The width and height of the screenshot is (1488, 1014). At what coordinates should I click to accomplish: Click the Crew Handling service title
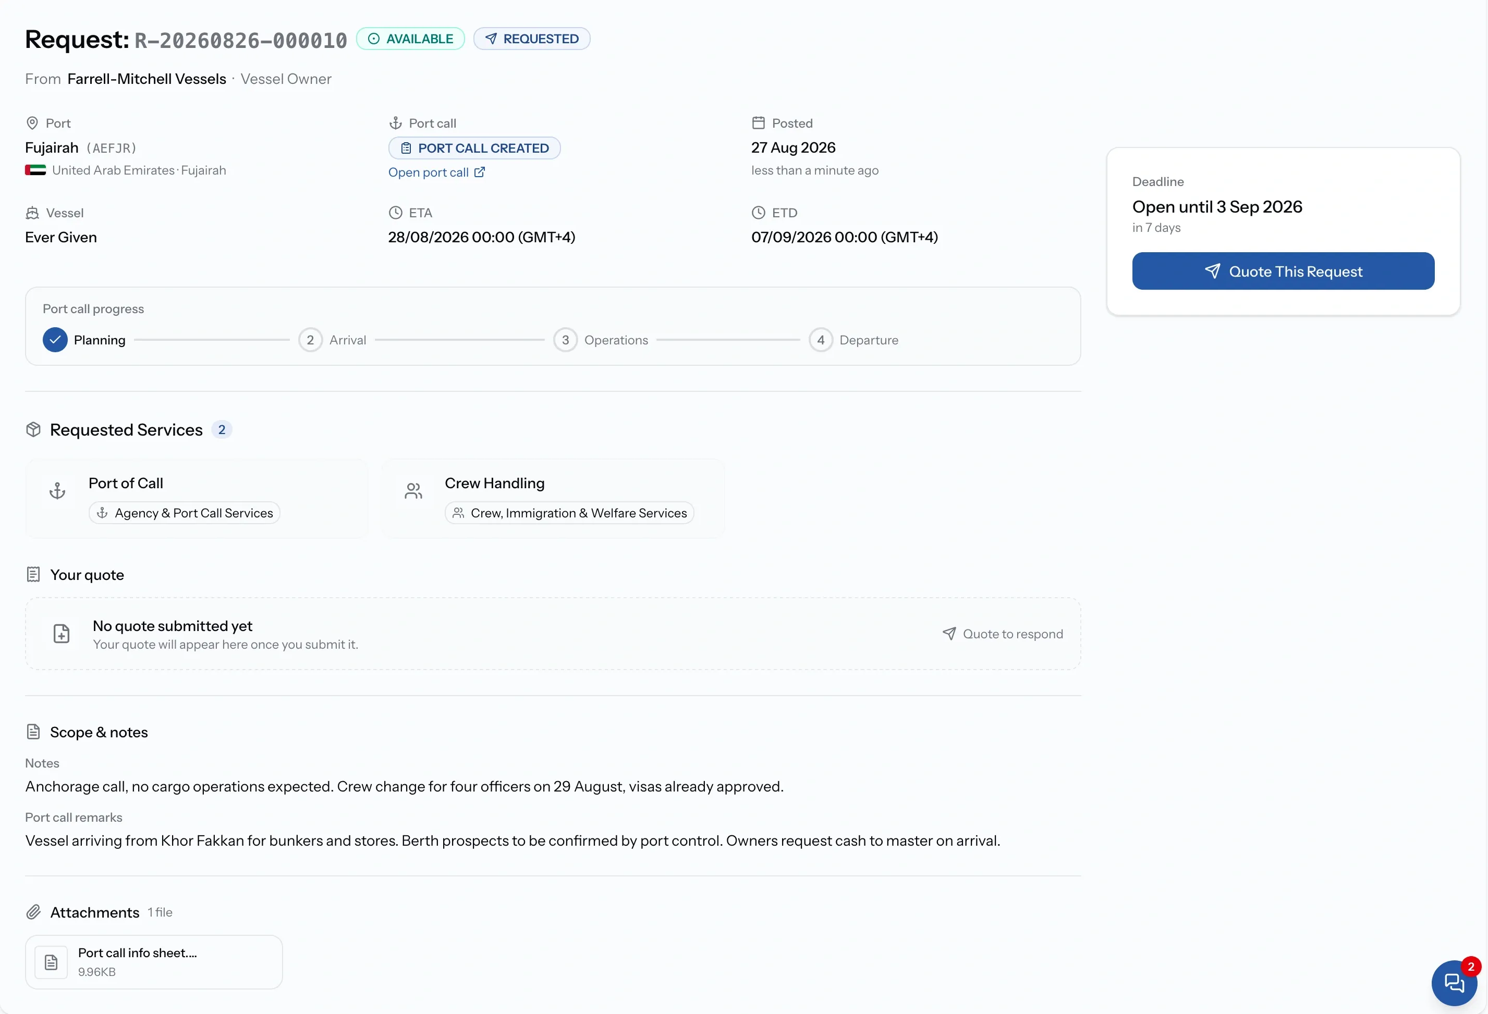click(494, 483)
